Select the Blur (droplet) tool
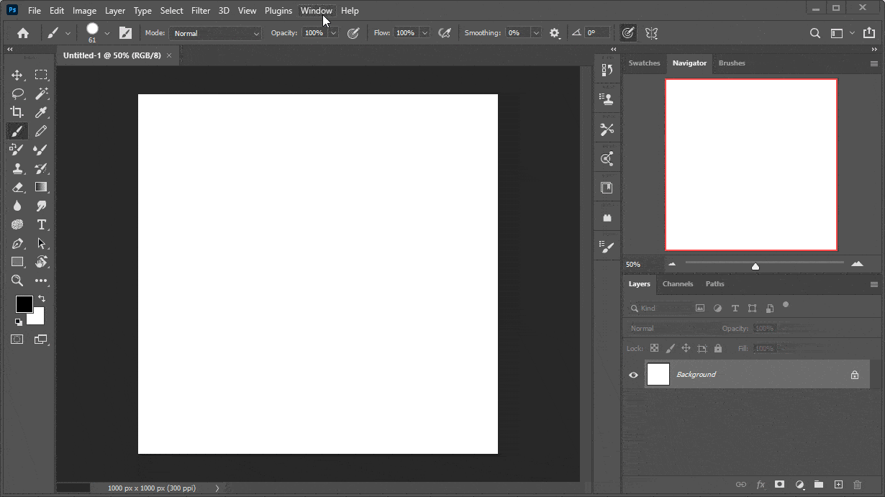Viewport: 885px width, 497px height. (17, 206)
